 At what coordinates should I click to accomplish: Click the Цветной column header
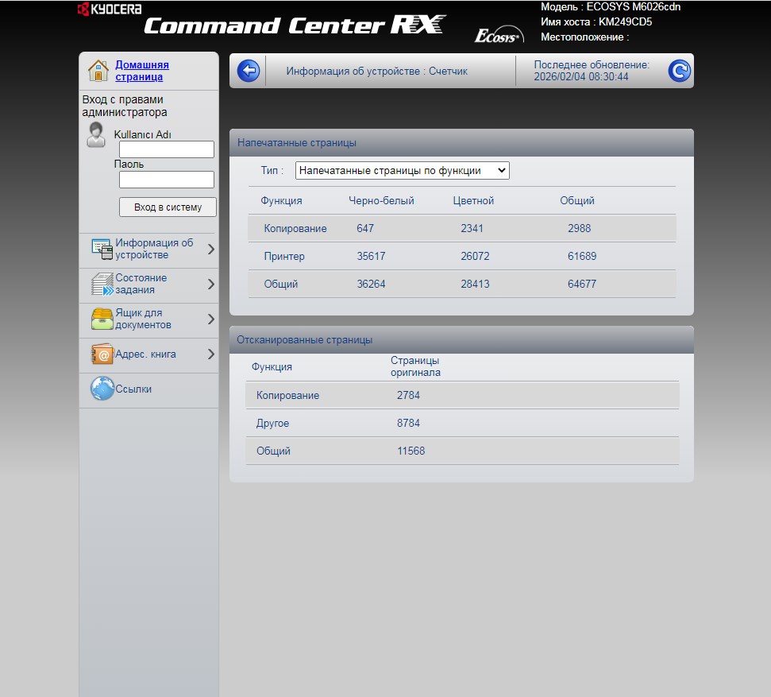pos(473,201)
